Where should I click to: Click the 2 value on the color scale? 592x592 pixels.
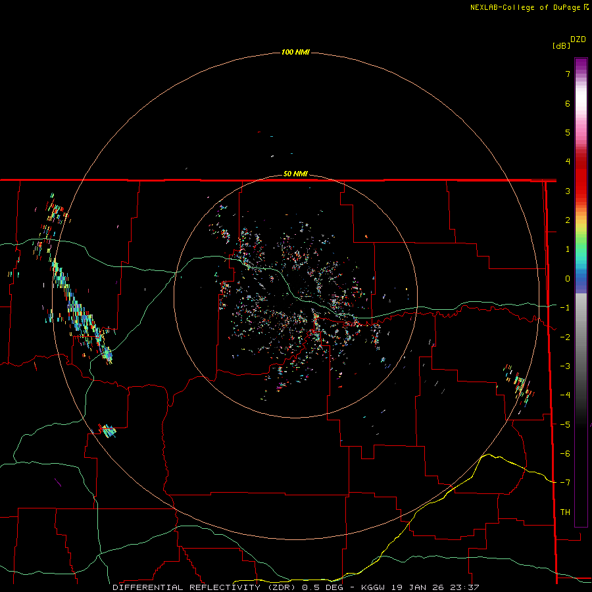(x=568, y=220)
